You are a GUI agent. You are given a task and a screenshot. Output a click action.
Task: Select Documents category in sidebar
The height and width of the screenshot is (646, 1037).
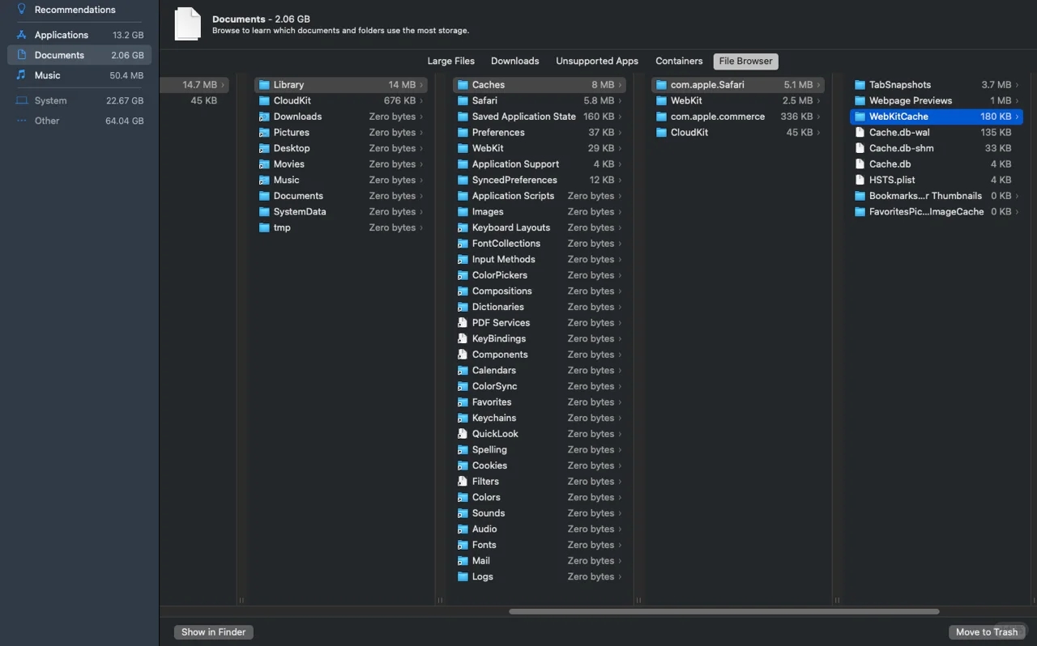pos(79,55)
